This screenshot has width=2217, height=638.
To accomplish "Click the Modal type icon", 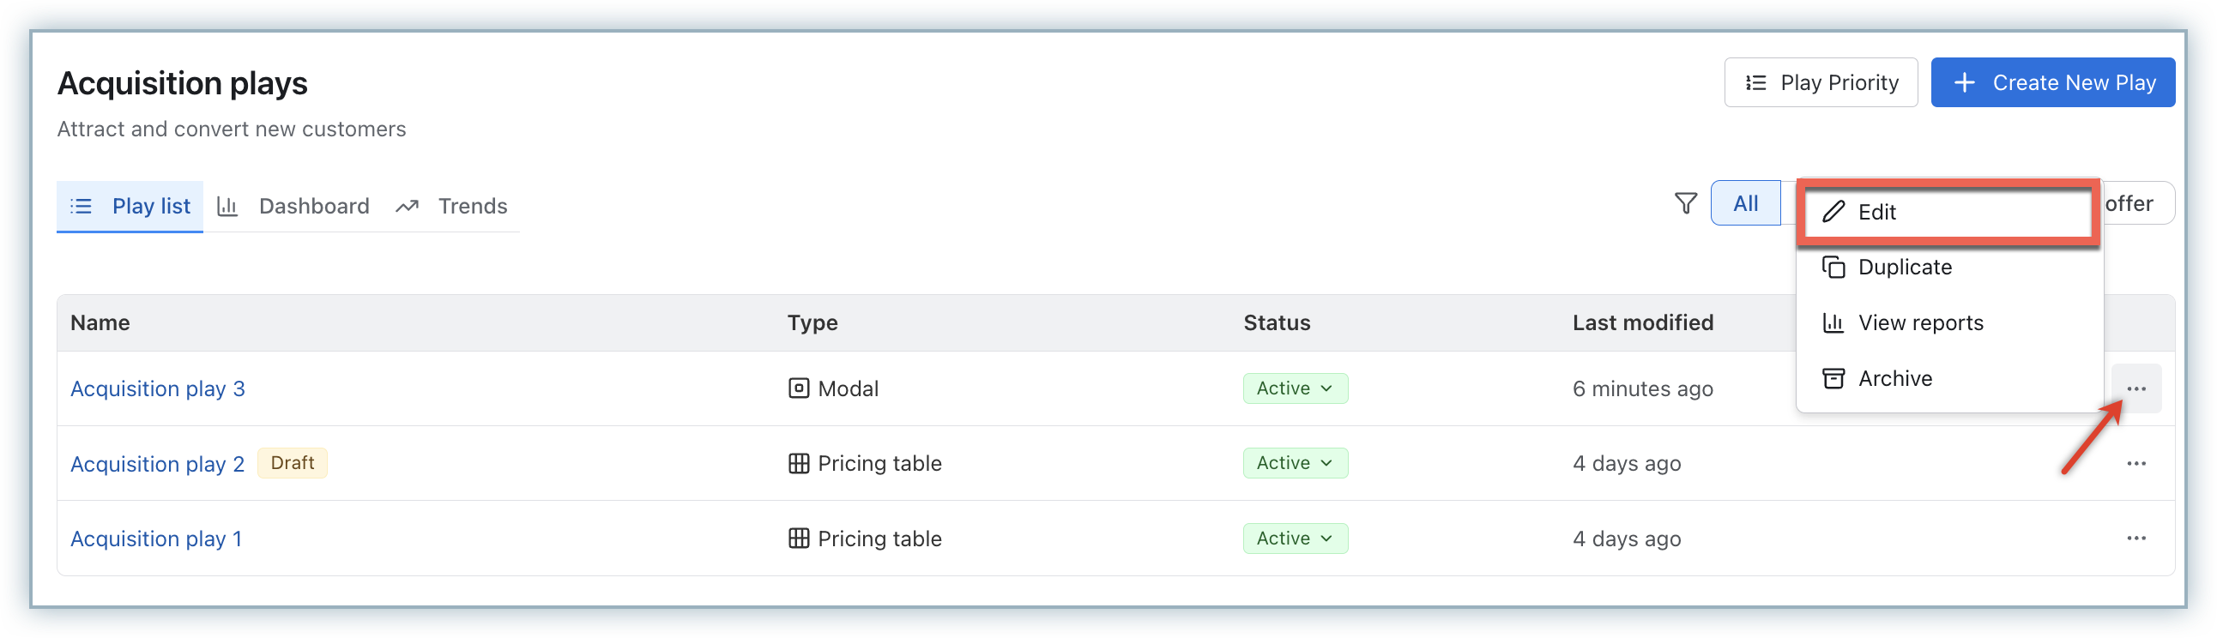I will [798, 388].
